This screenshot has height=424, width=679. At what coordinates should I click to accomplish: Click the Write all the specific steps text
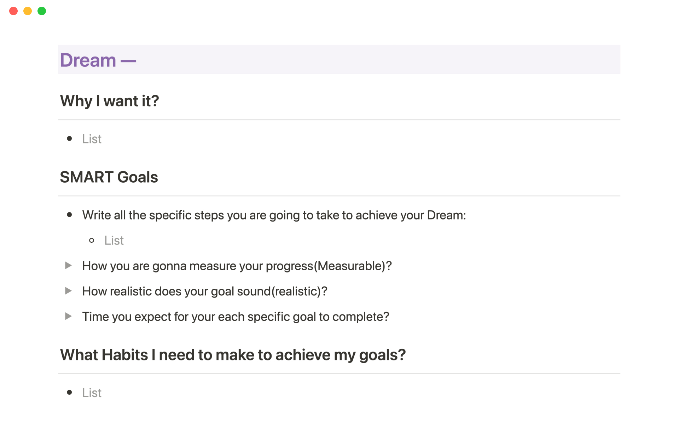click(274, 215)
